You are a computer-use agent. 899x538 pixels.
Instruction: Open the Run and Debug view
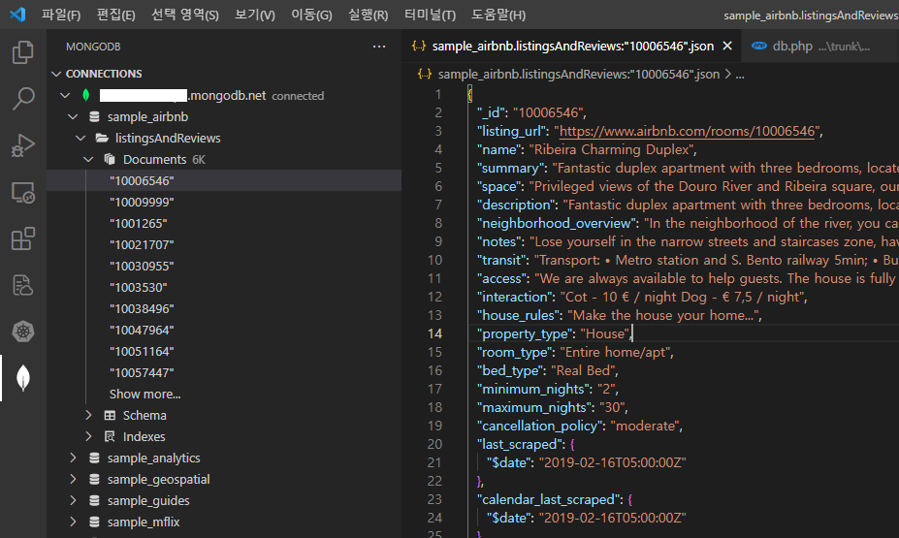[23, 145]
